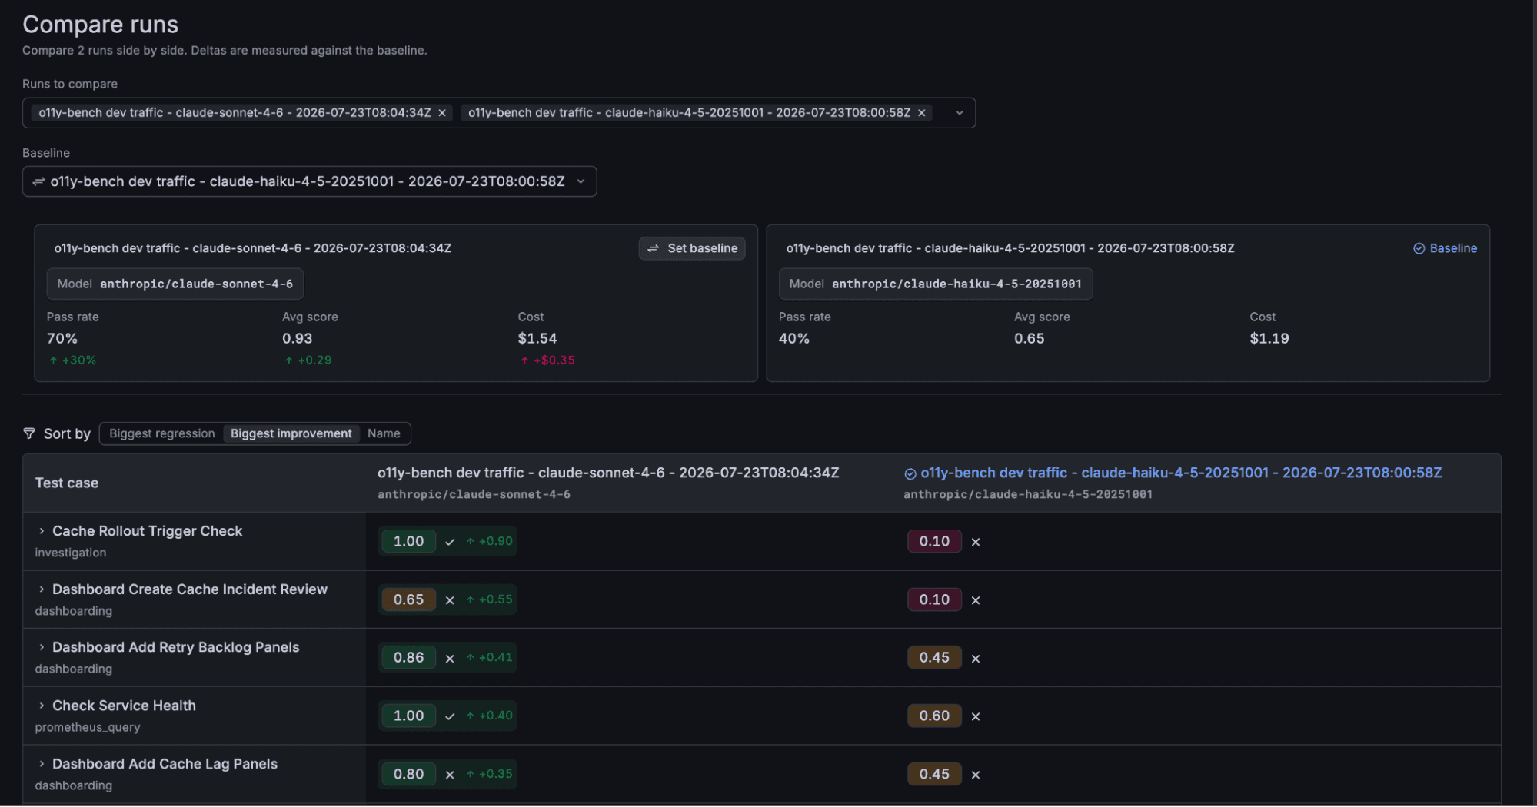Click the haiku run column header link
This screenshot has width=1537, height=807.
pos(1181,473)
